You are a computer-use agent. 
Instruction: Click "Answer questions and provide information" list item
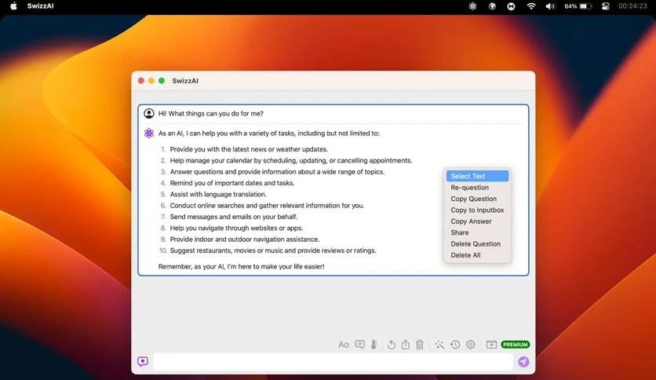tap(277, 172)
